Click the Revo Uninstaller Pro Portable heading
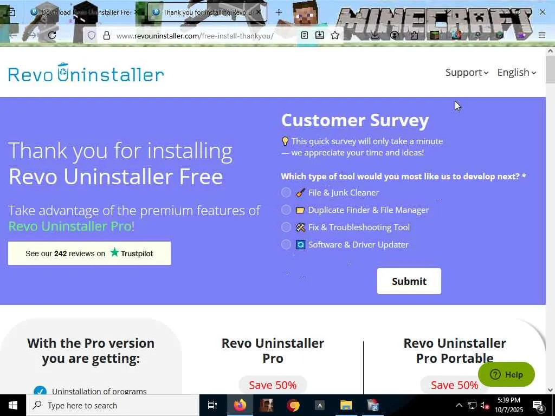This screenshot has width=555, height=416. pos(455,350)
